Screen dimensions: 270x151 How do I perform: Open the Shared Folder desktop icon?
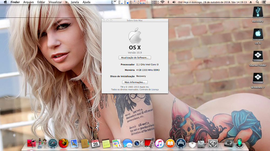point(258,56)
